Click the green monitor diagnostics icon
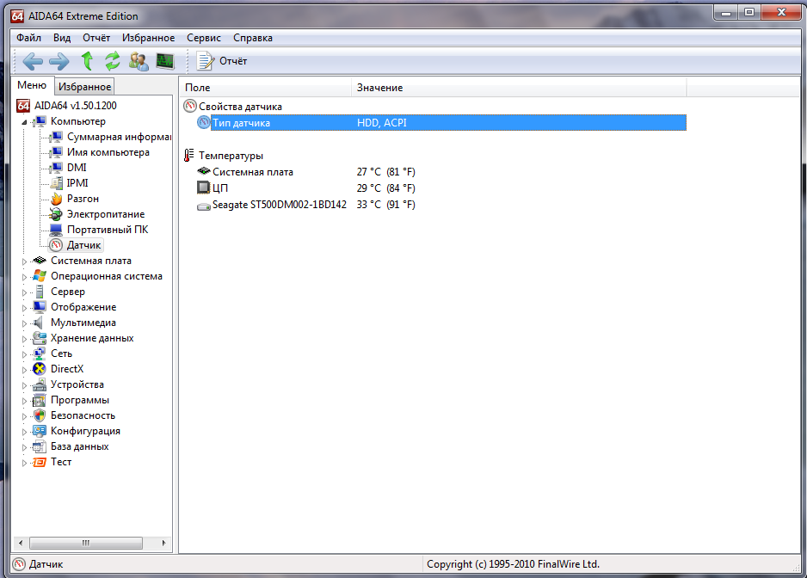 pyautogui.click(x=165, y=61)
